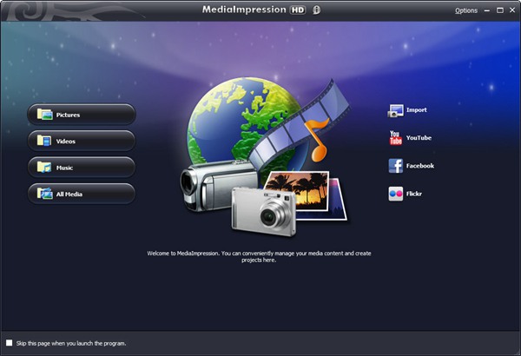Select the YouTube text label

pyautogui.click(x=419, y=138)
